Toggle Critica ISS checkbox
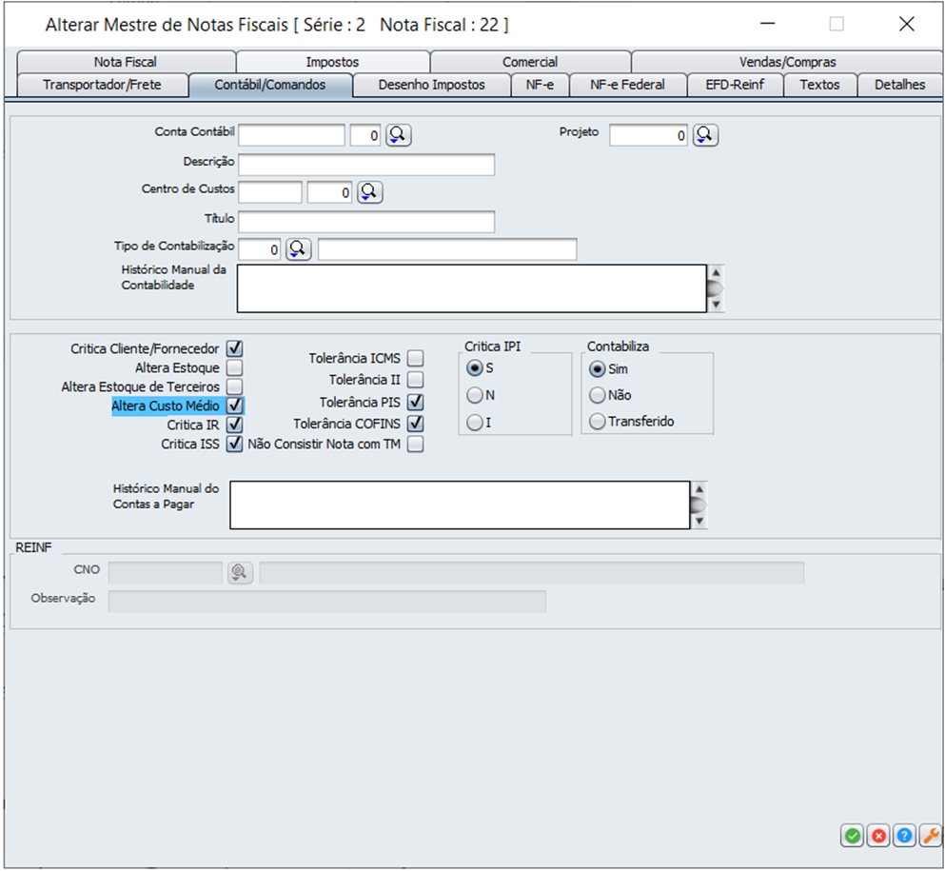 pos(234,445)
